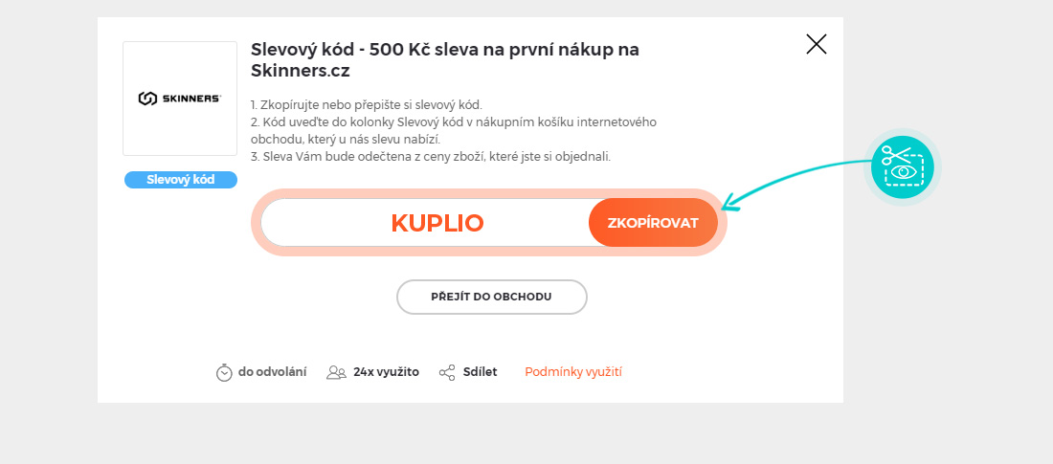Click the "do odvolání" validity text
Viewport: 1053px width, 464px height.
click(x=273, y=372)
